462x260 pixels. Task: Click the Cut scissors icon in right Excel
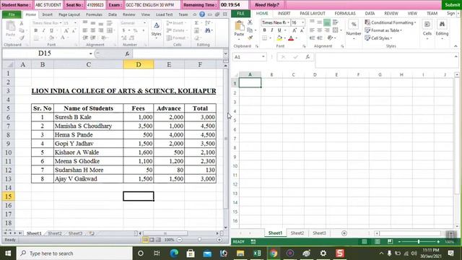(250, 22)
